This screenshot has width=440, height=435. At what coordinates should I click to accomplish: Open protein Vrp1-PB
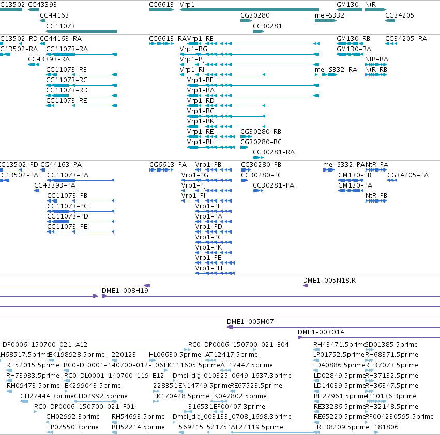(x=208, y=165)
